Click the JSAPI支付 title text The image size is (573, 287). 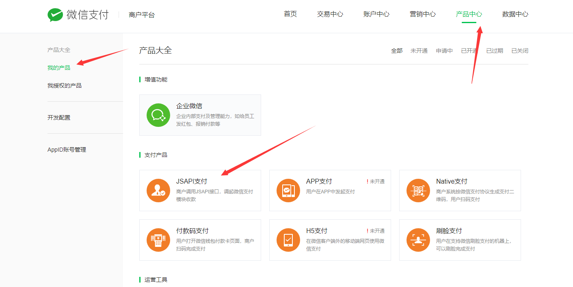192,181
